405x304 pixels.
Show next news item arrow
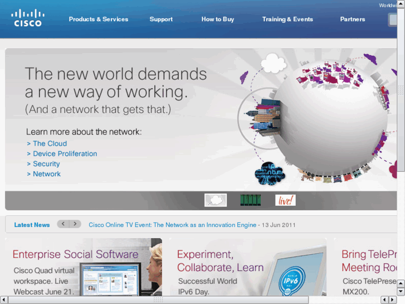tap(75, 224)
